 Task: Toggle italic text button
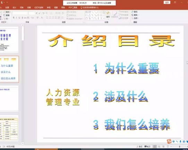point(16,18)
